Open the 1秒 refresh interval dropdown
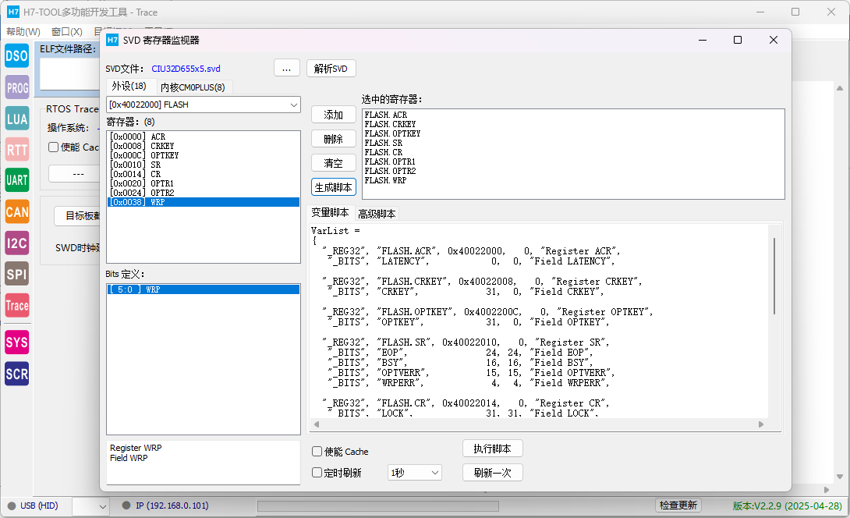Image resolution: width=850 pixels, height=518 pixels. click(415, 473)
